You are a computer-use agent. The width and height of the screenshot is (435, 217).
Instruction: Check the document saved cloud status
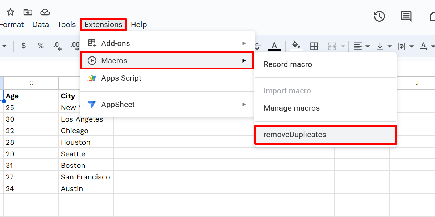coord(45,12)
